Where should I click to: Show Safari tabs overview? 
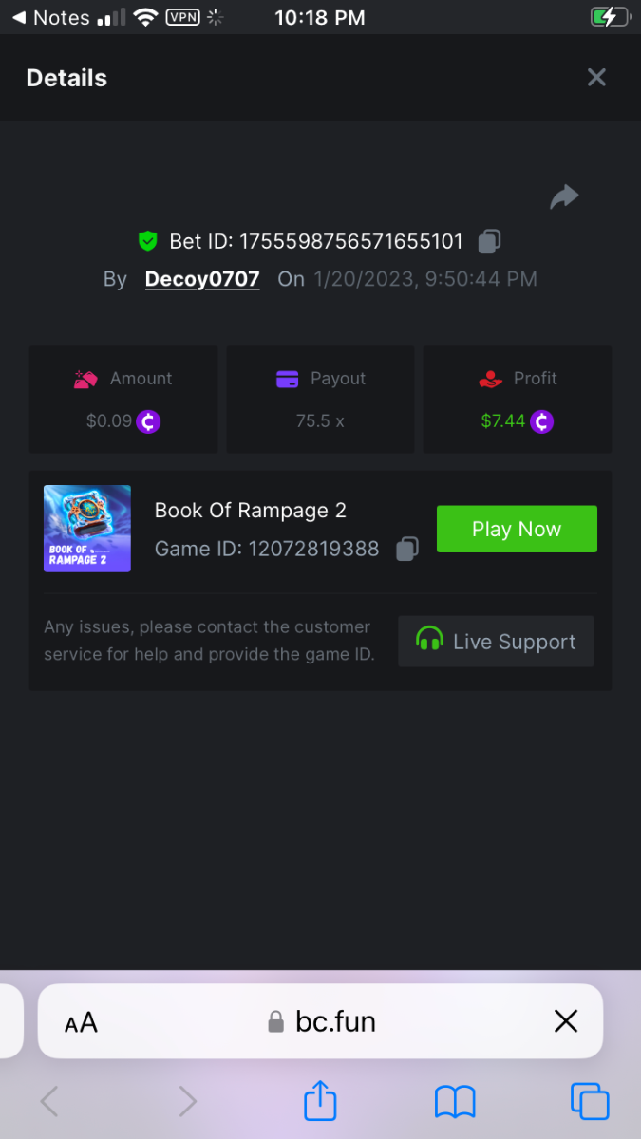(590, 1102)
